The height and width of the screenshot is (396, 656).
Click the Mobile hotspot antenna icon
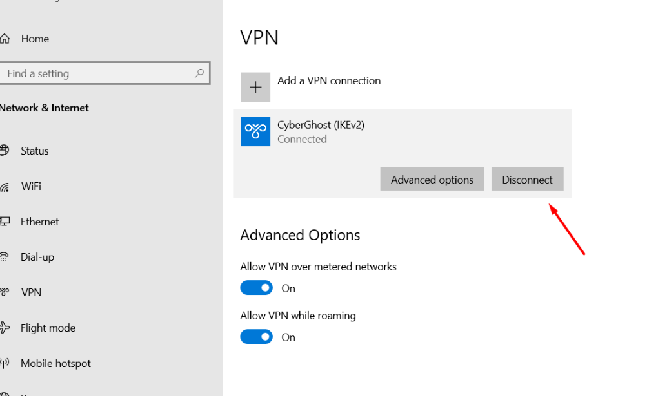pos(5,363)
